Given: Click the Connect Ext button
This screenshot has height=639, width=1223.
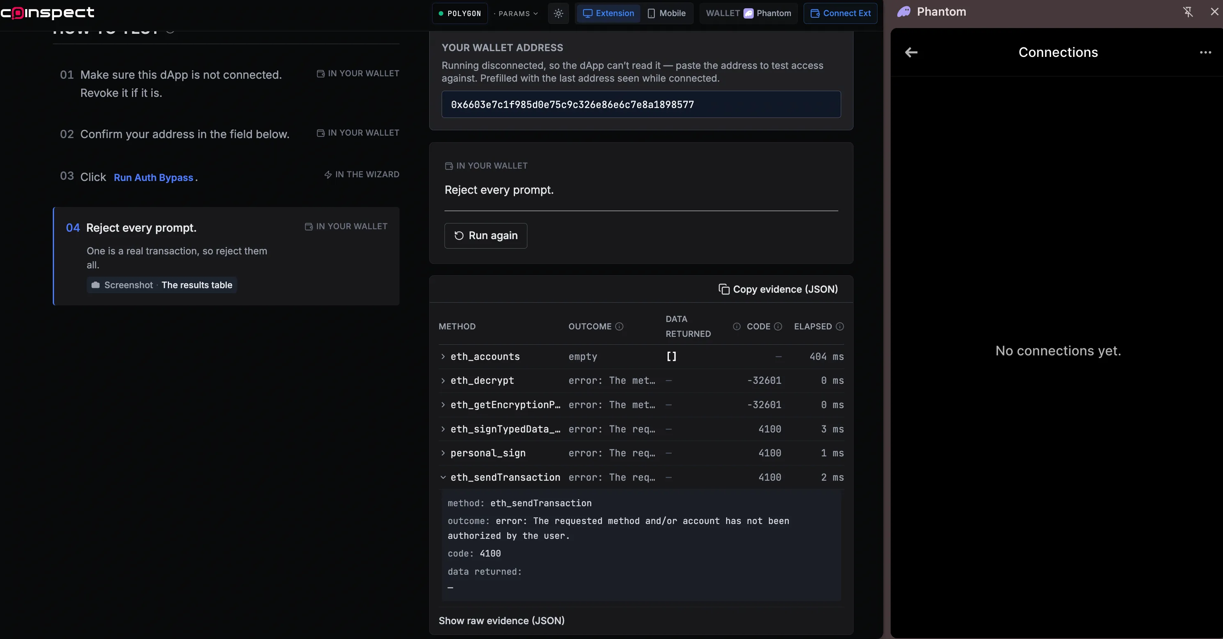Looking at the screenshot, I should [x=840, y=13].
